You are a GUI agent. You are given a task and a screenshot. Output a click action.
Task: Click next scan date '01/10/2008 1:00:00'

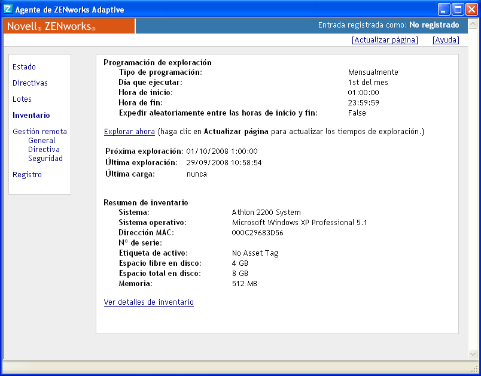(222, 151)
